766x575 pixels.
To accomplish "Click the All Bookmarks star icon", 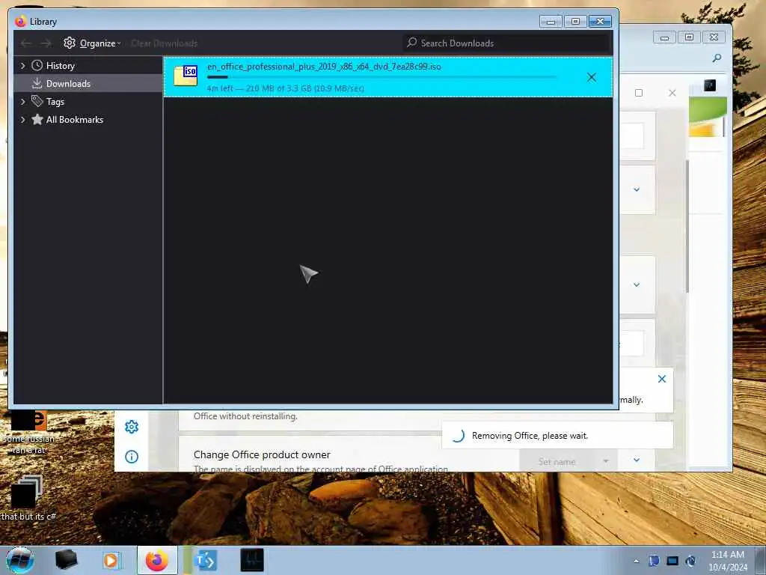I will (37, 119).
